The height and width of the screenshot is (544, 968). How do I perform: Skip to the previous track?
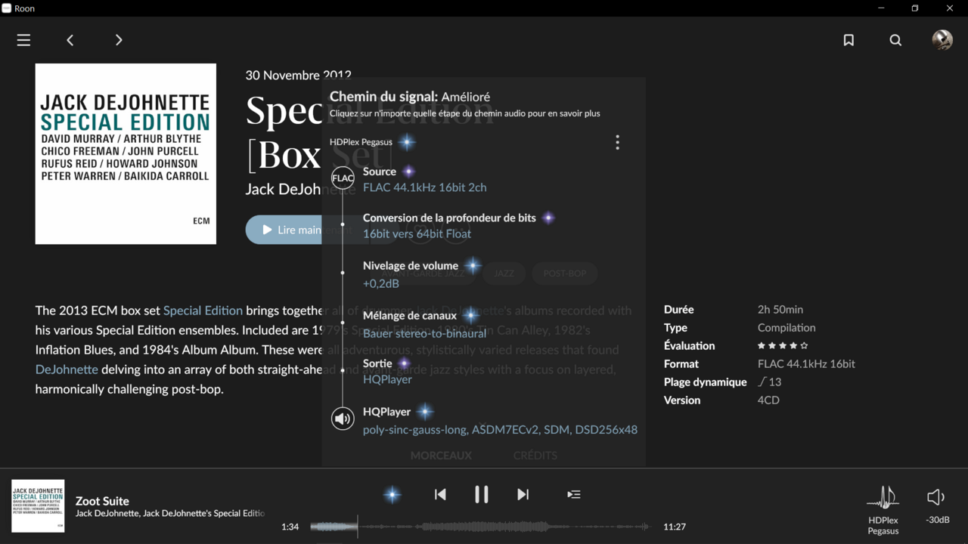(440, 494)
